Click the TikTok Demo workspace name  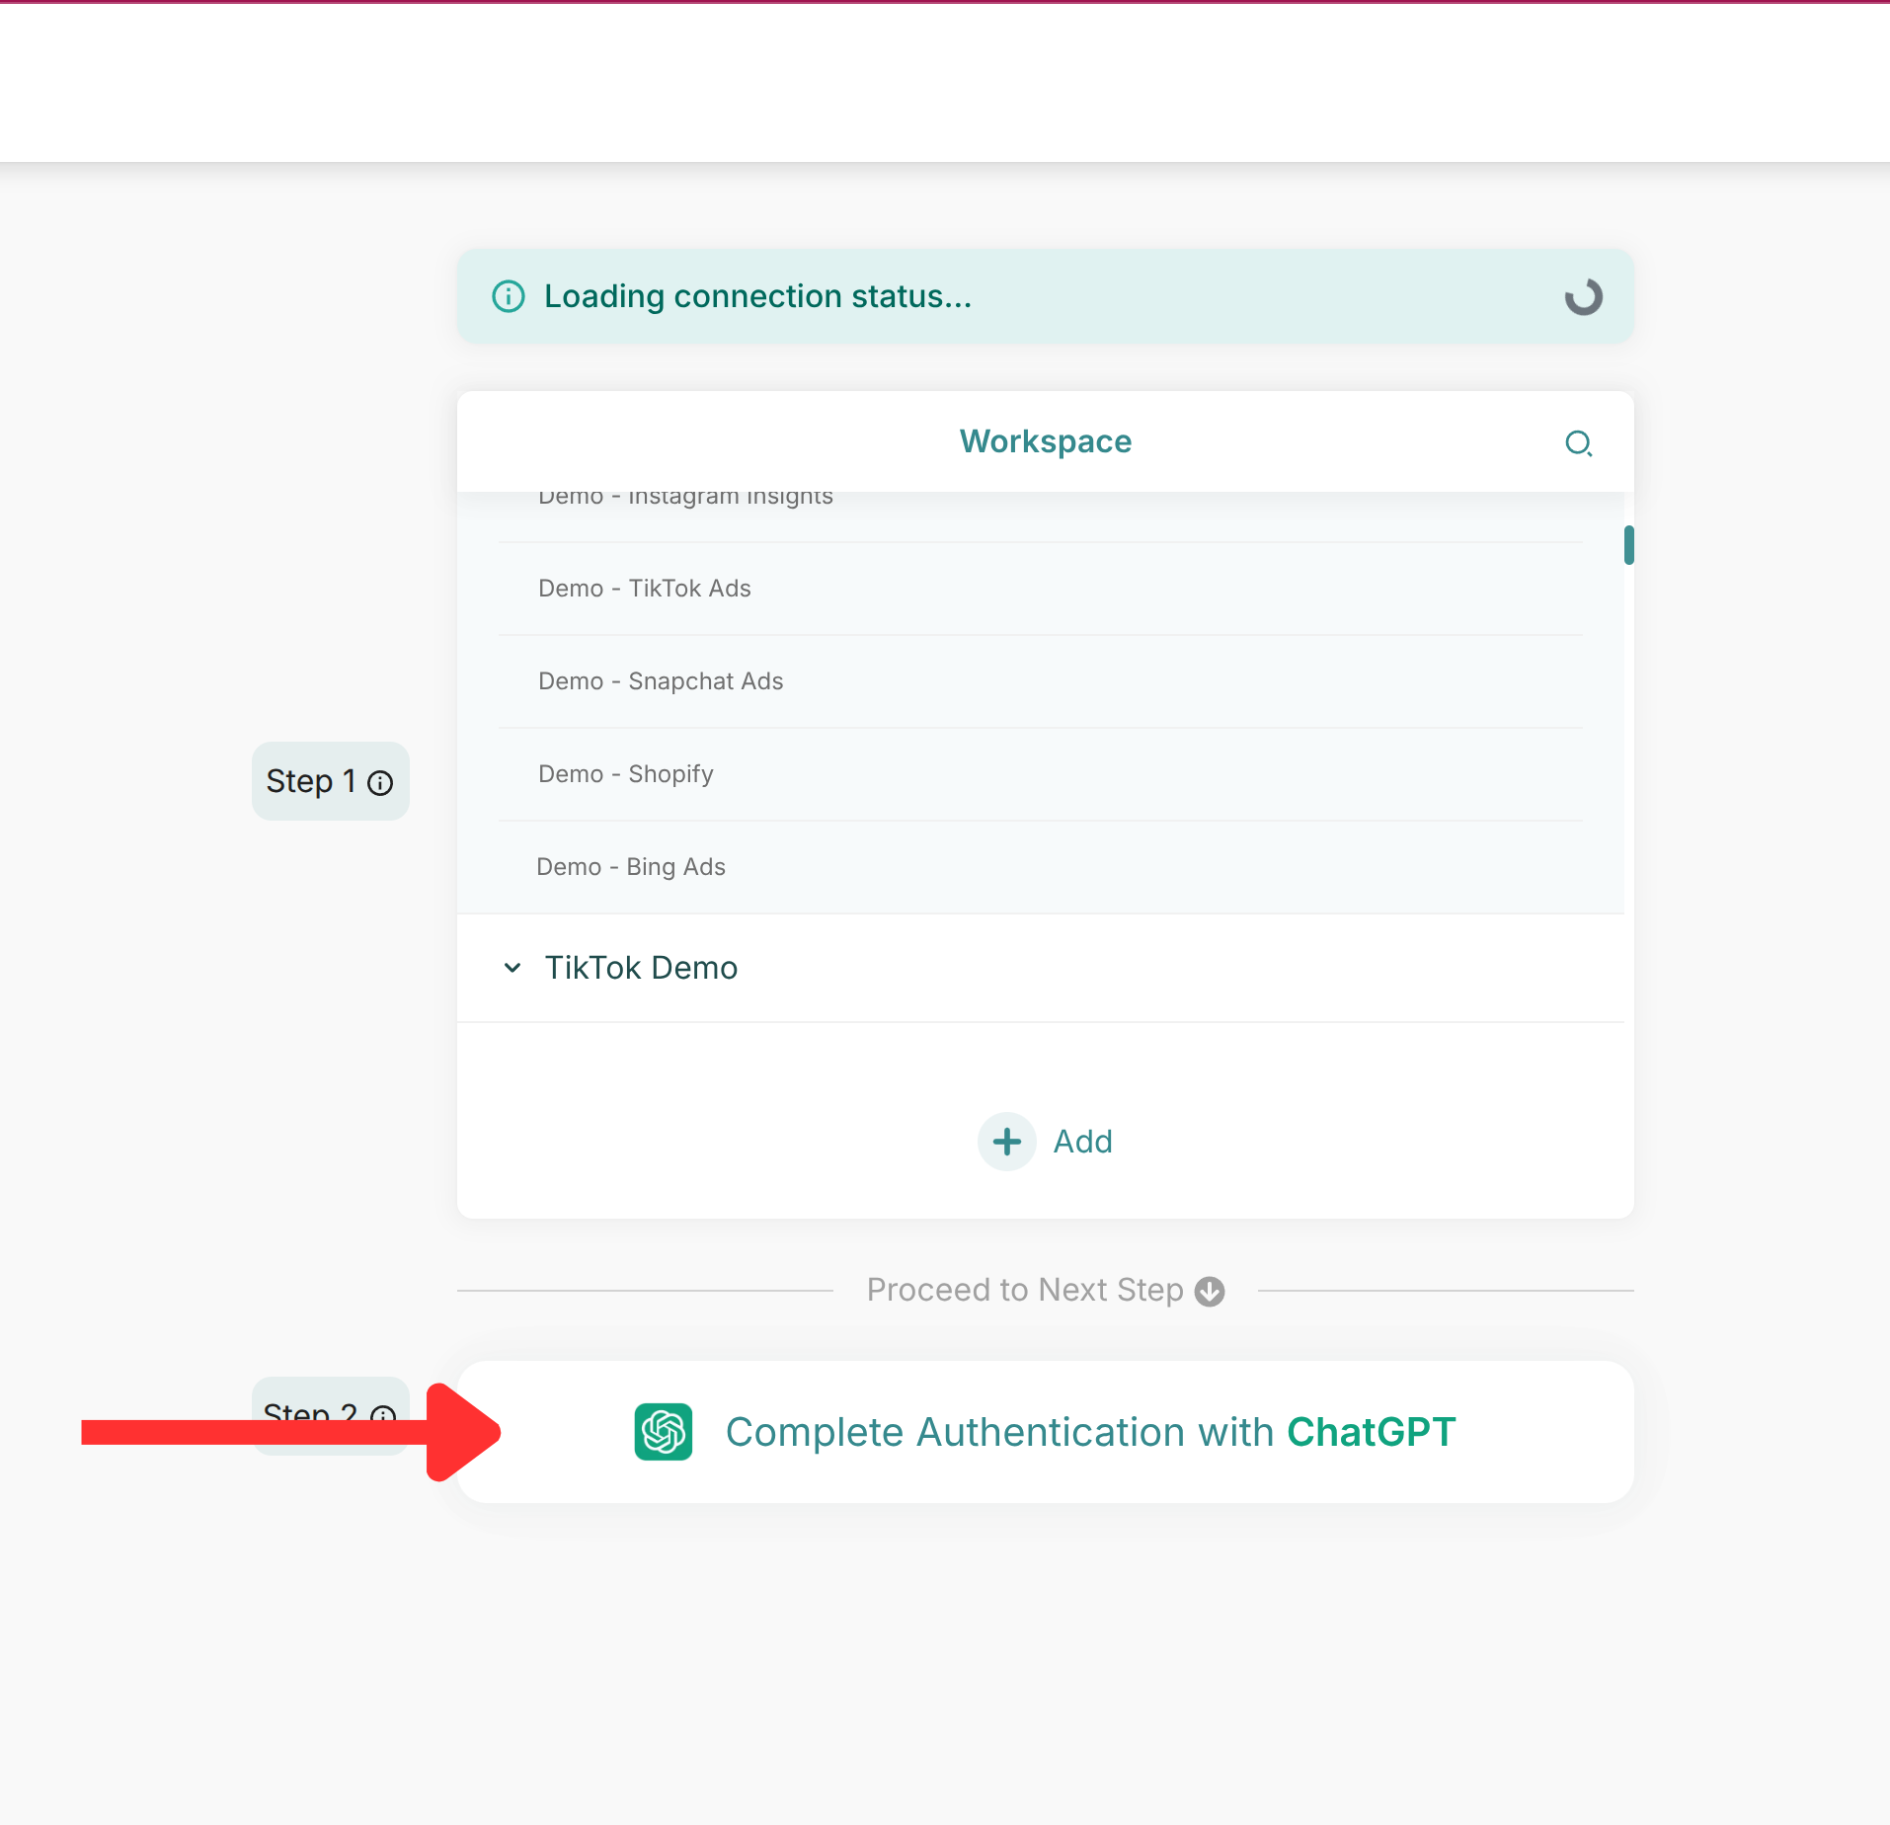(x=641, y=968)
